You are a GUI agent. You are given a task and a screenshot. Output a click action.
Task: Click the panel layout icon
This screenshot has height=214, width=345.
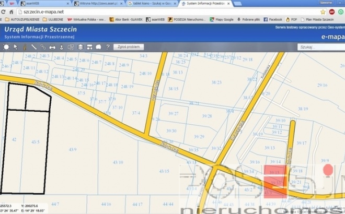point(89,47)
